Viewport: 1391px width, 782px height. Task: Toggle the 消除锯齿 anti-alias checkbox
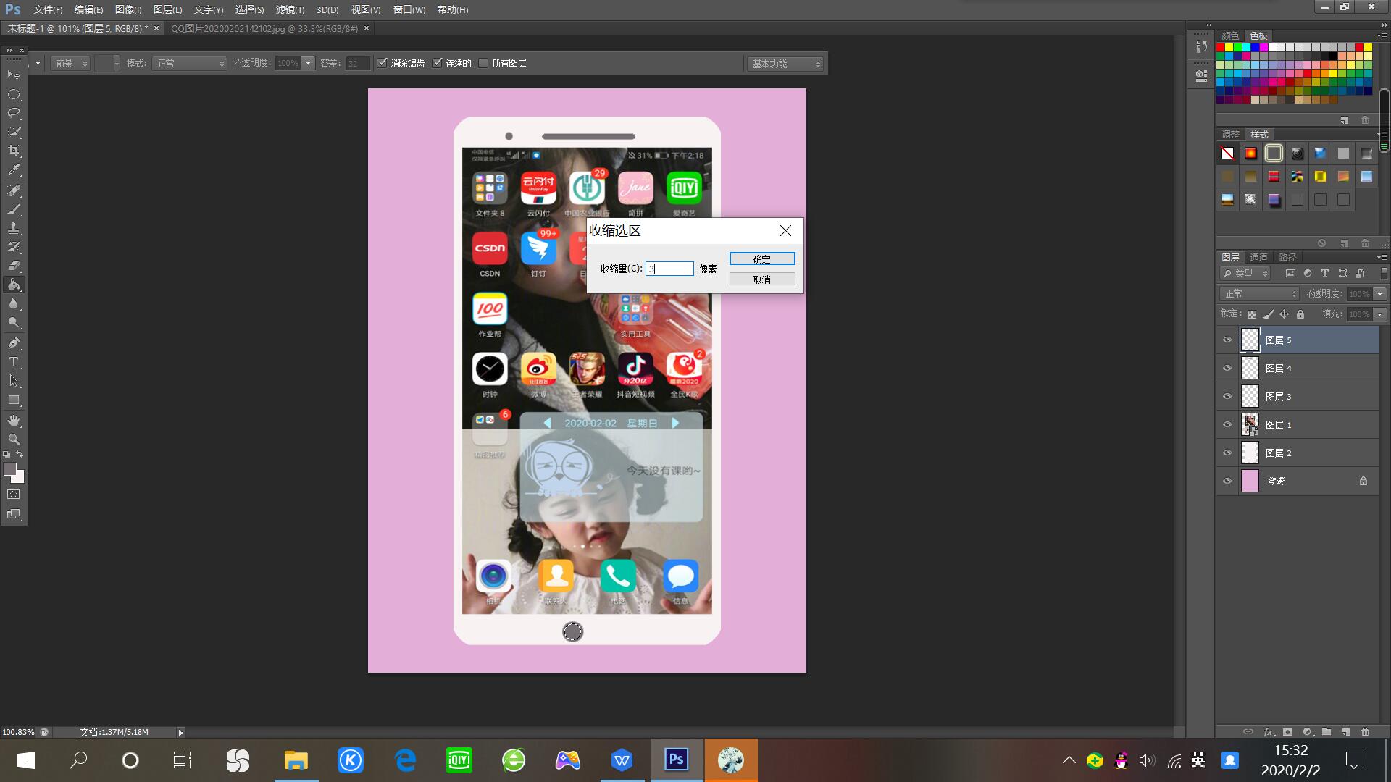pyautogui.click(x=383, y=63)
